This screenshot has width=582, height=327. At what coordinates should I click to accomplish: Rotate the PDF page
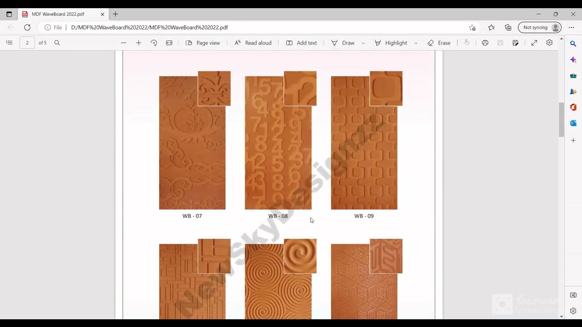click(154, 43)
